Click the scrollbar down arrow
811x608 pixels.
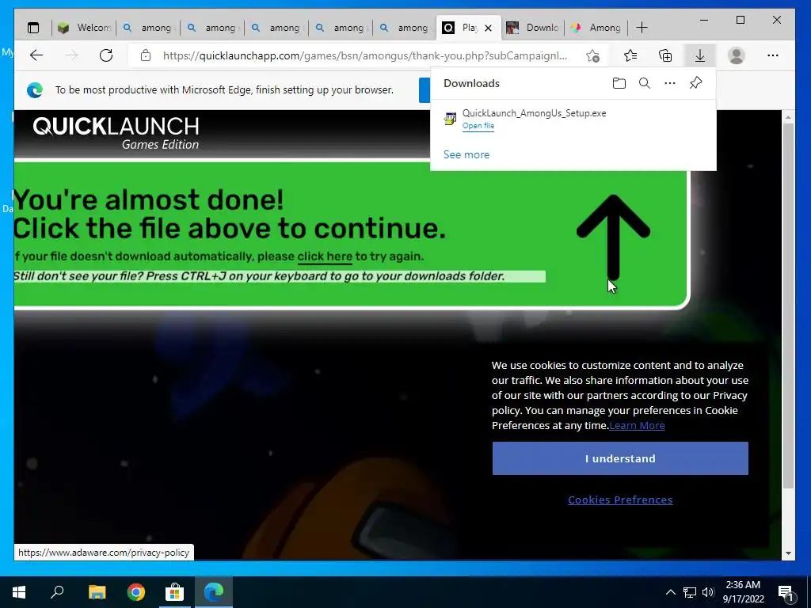pos(788,553)
